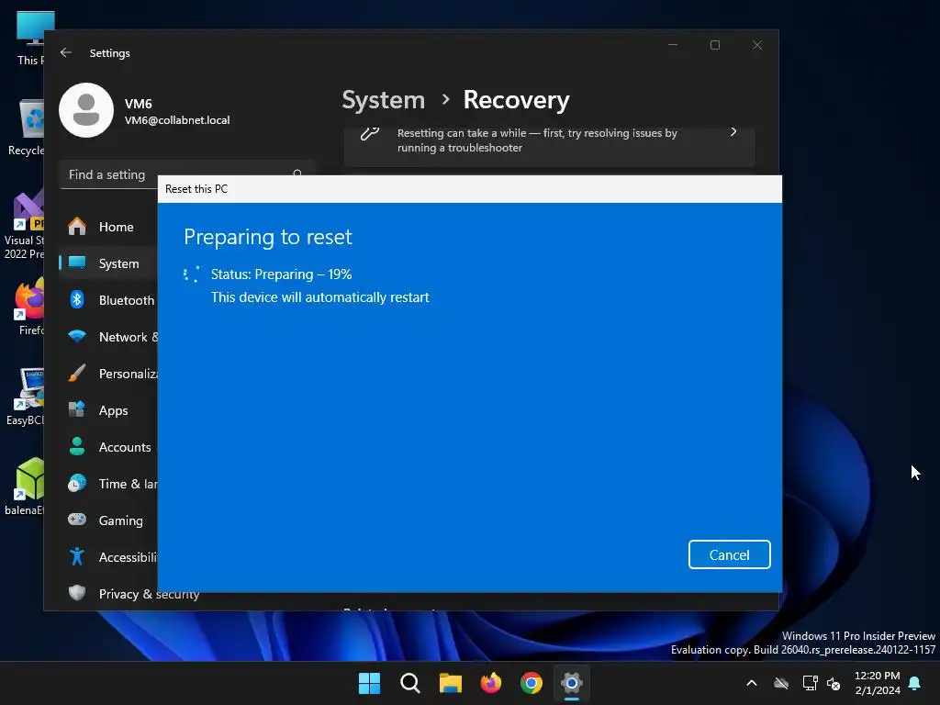Click the Network wifi icon
This screenshot has height=705, width=940.
pyautogui.click(x=77, y=336)
